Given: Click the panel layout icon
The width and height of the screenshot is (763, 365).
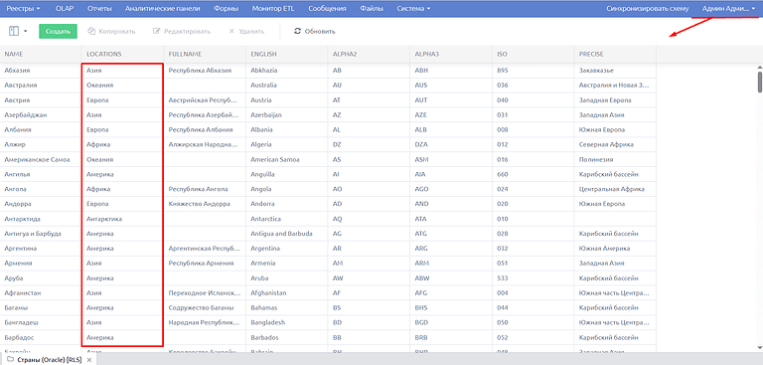Looking at the screenshot, I should pyautogui.click(x=14, y=31).
